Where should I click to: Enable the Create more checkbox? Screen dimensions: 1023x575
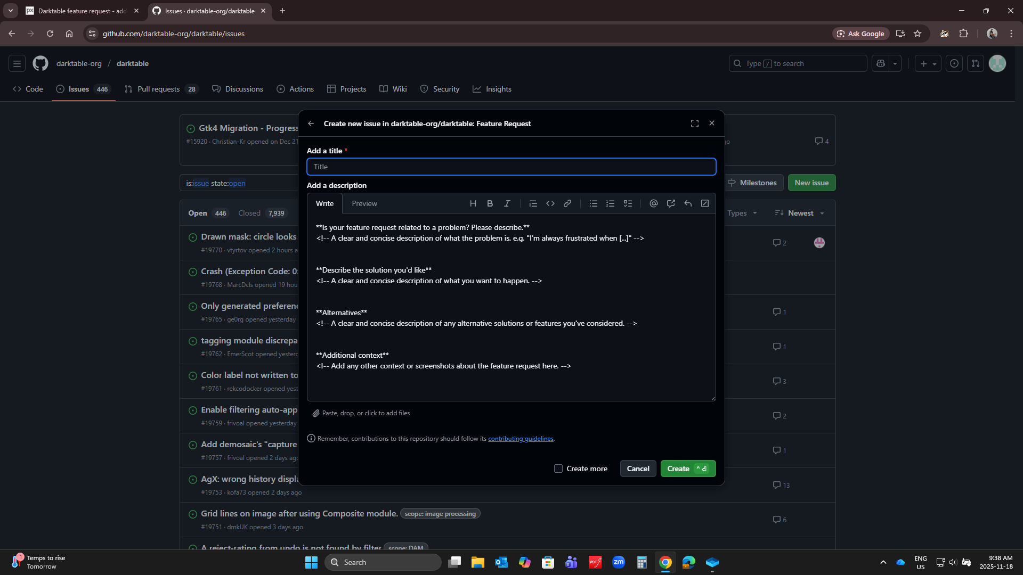[x=558, y=469]
